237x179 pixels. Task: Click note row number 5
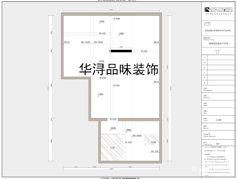pos(204,78)
